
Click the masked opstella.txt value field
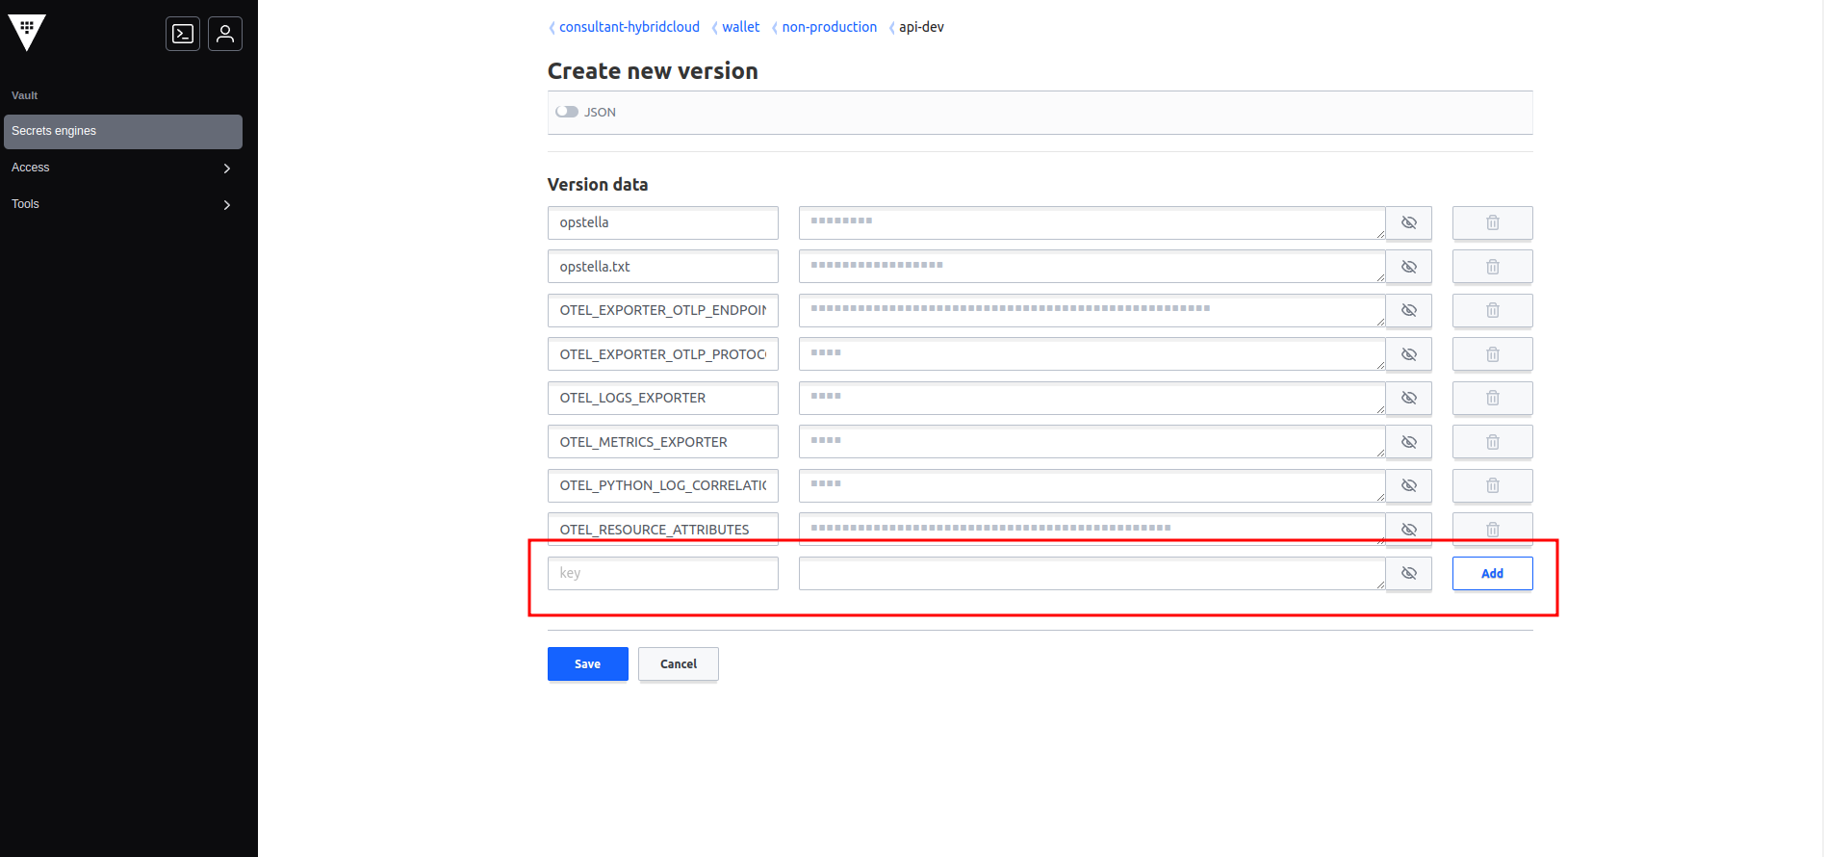click(1092, 267)
